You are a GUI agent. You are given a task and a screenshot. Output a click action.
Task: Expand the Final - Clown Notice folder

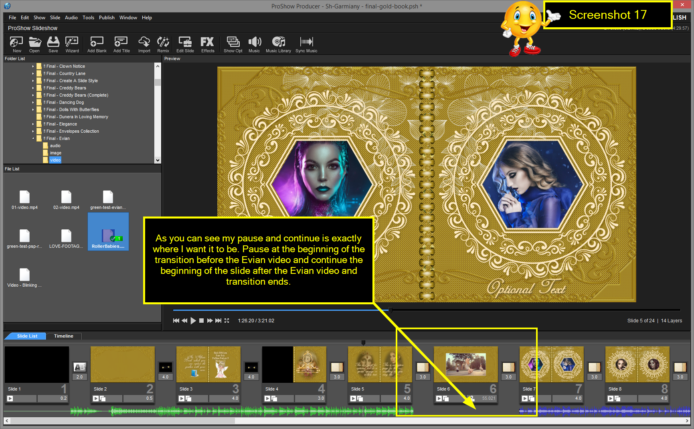(33, 66)
